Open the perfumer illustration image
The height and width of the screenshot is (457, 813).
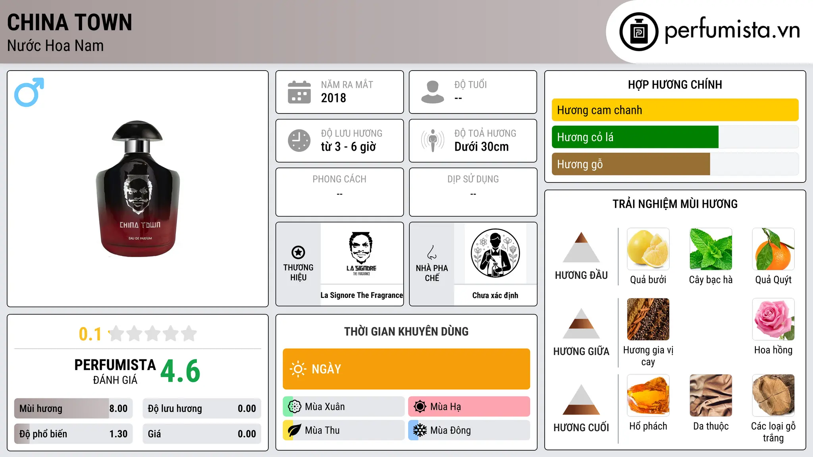[x=495, y=253]
